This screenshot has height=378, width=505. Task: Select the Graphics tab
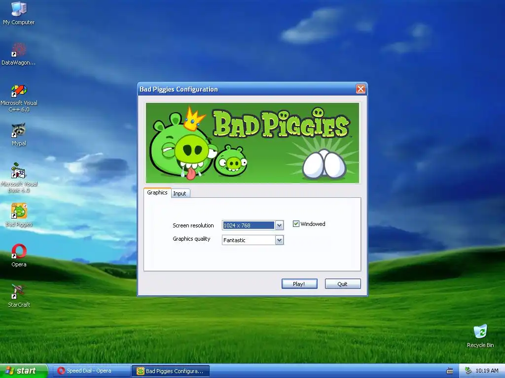(157, 192)
